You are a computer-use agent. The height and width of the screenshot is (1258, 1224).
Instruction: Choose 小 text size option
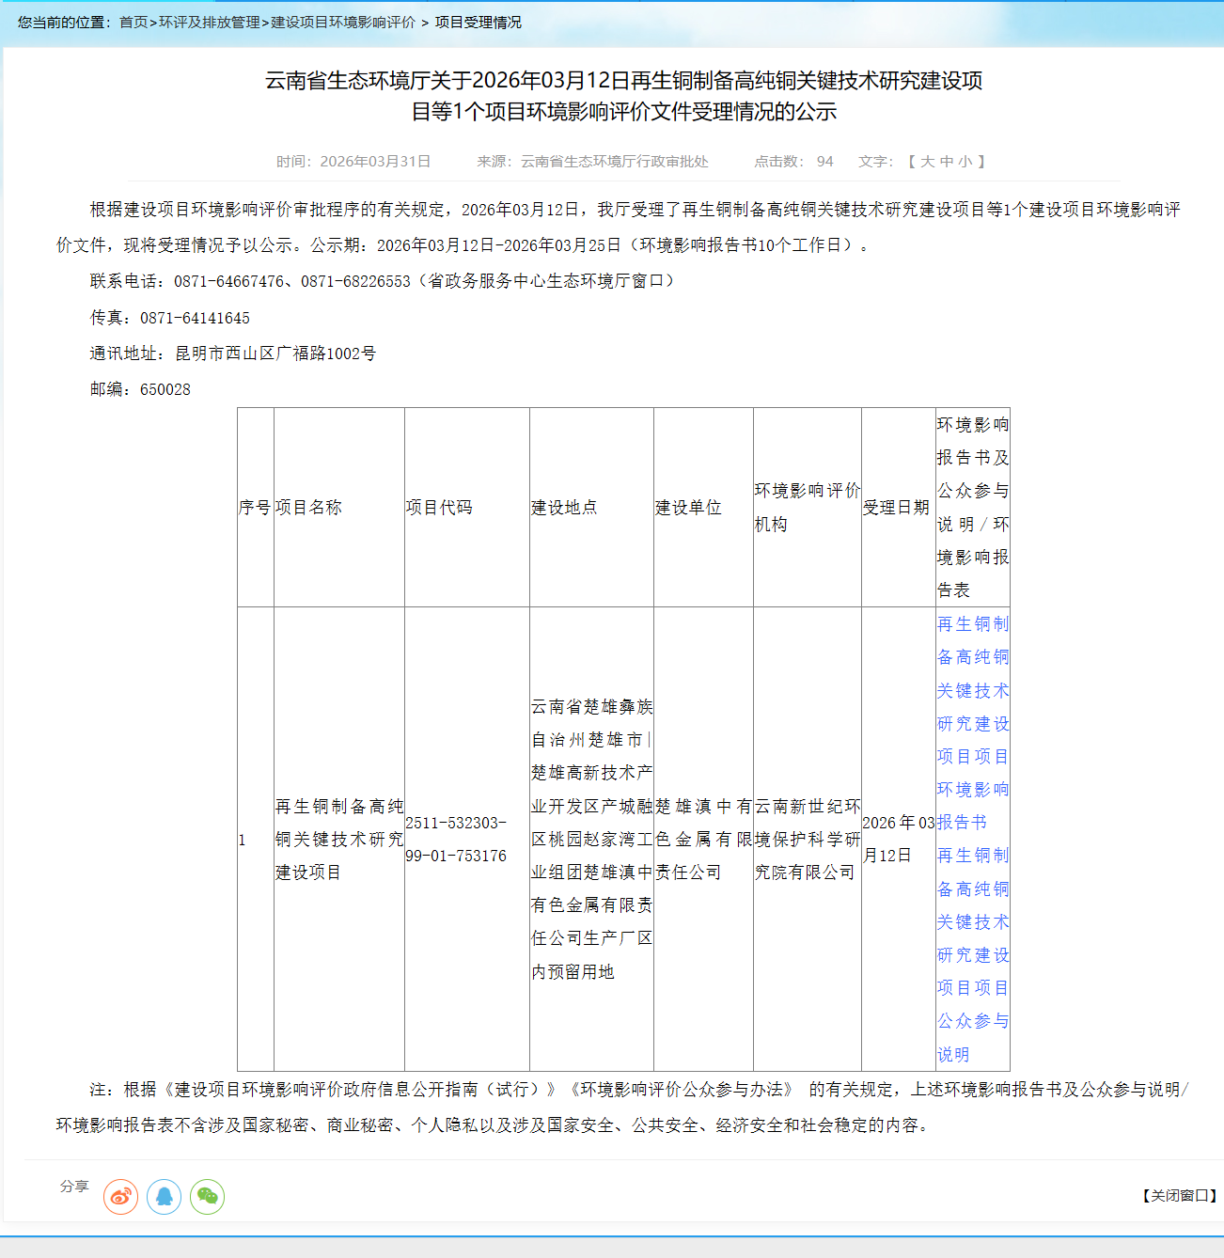tap(965, 162)
